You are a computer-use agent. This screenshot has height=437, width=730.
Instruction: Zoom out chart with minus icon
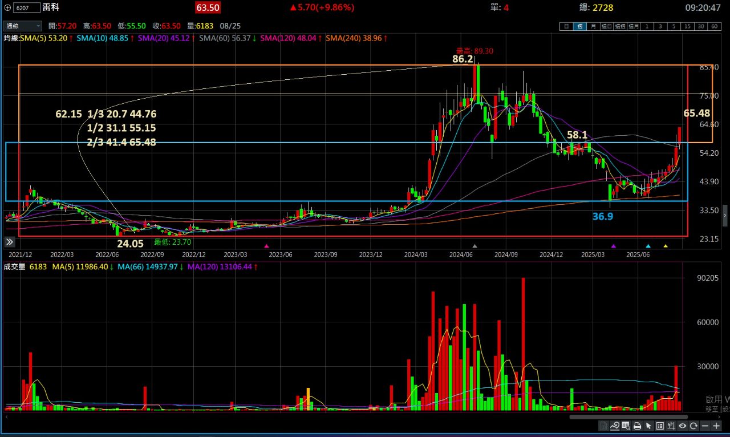pos(705,426)
